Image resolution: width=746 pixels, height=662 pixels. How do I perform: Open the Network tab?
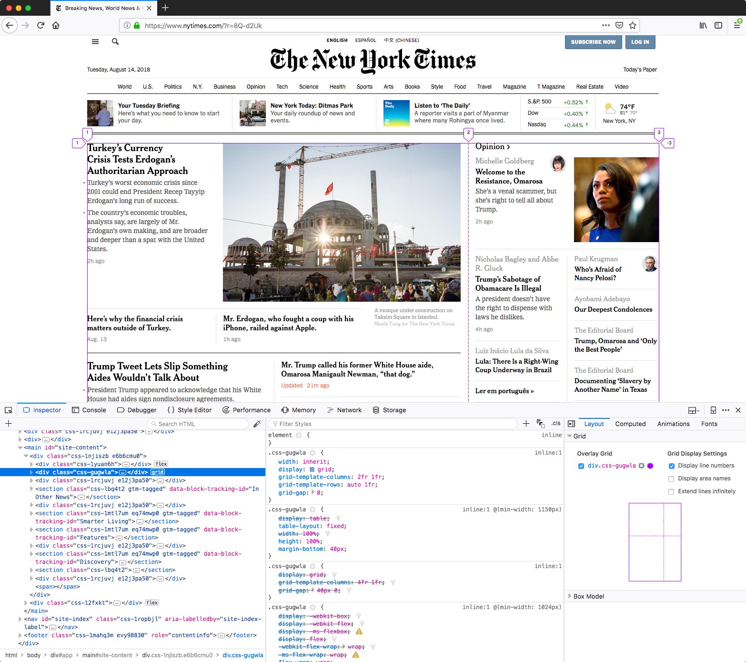[x=344, y=410]
